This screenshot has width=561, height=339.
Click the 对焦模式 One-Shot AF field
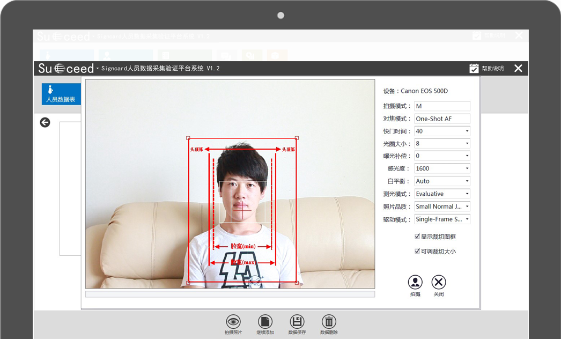click(x=442, y=119)
